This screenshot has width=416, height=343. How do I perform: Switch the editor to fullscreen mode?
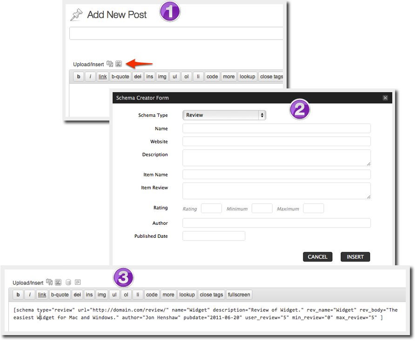coord(239,294)
